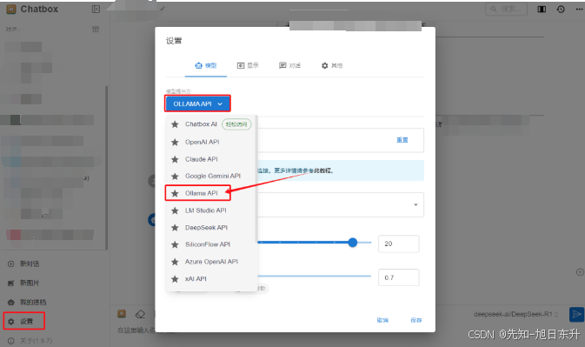The width and height of the screenshot is (585, 347).
Task: Click the star icon beside SiliconFlow API
Action: click(175, 244)
